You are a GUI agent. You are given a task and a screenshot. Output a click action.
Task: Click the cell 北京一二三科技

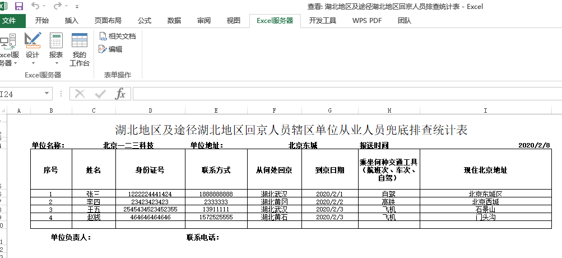[x=128, y=145]
